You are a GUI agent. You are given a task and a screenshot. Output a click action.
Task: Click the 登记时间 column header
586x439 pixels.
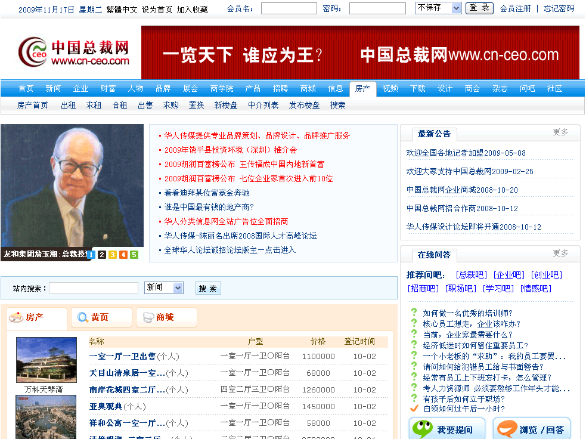click(359, 341)
